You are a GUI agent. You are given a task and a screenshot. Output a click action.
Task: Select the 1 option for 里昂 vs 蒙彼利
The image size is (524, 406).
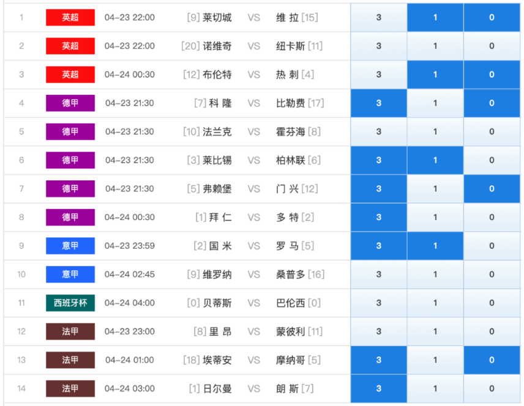(435, 331)
